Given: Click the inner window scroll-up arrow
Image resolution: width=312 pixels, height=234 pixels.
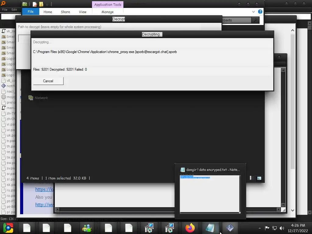Looking at the screenshot, I should point(283,70).
